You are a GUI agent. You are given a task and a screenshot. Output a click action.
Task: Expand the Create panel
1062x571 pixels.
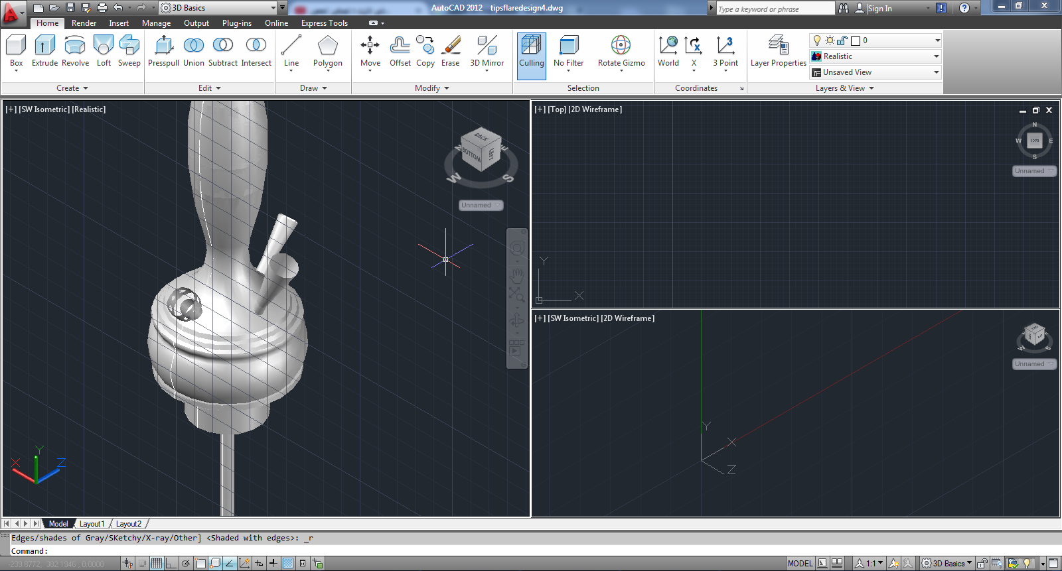click(x=72, y=88)
